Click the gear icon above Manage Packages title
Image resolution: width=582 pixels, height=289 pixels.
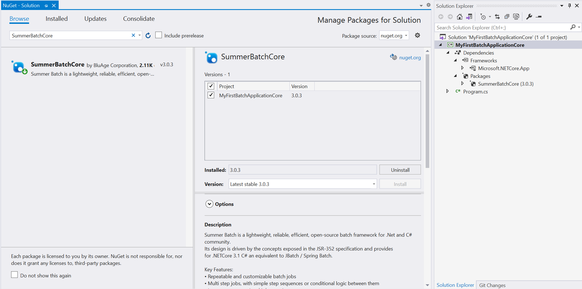point(428,5)
